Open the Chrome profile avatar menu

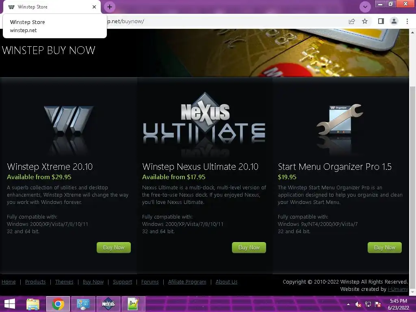coord(394,21)
